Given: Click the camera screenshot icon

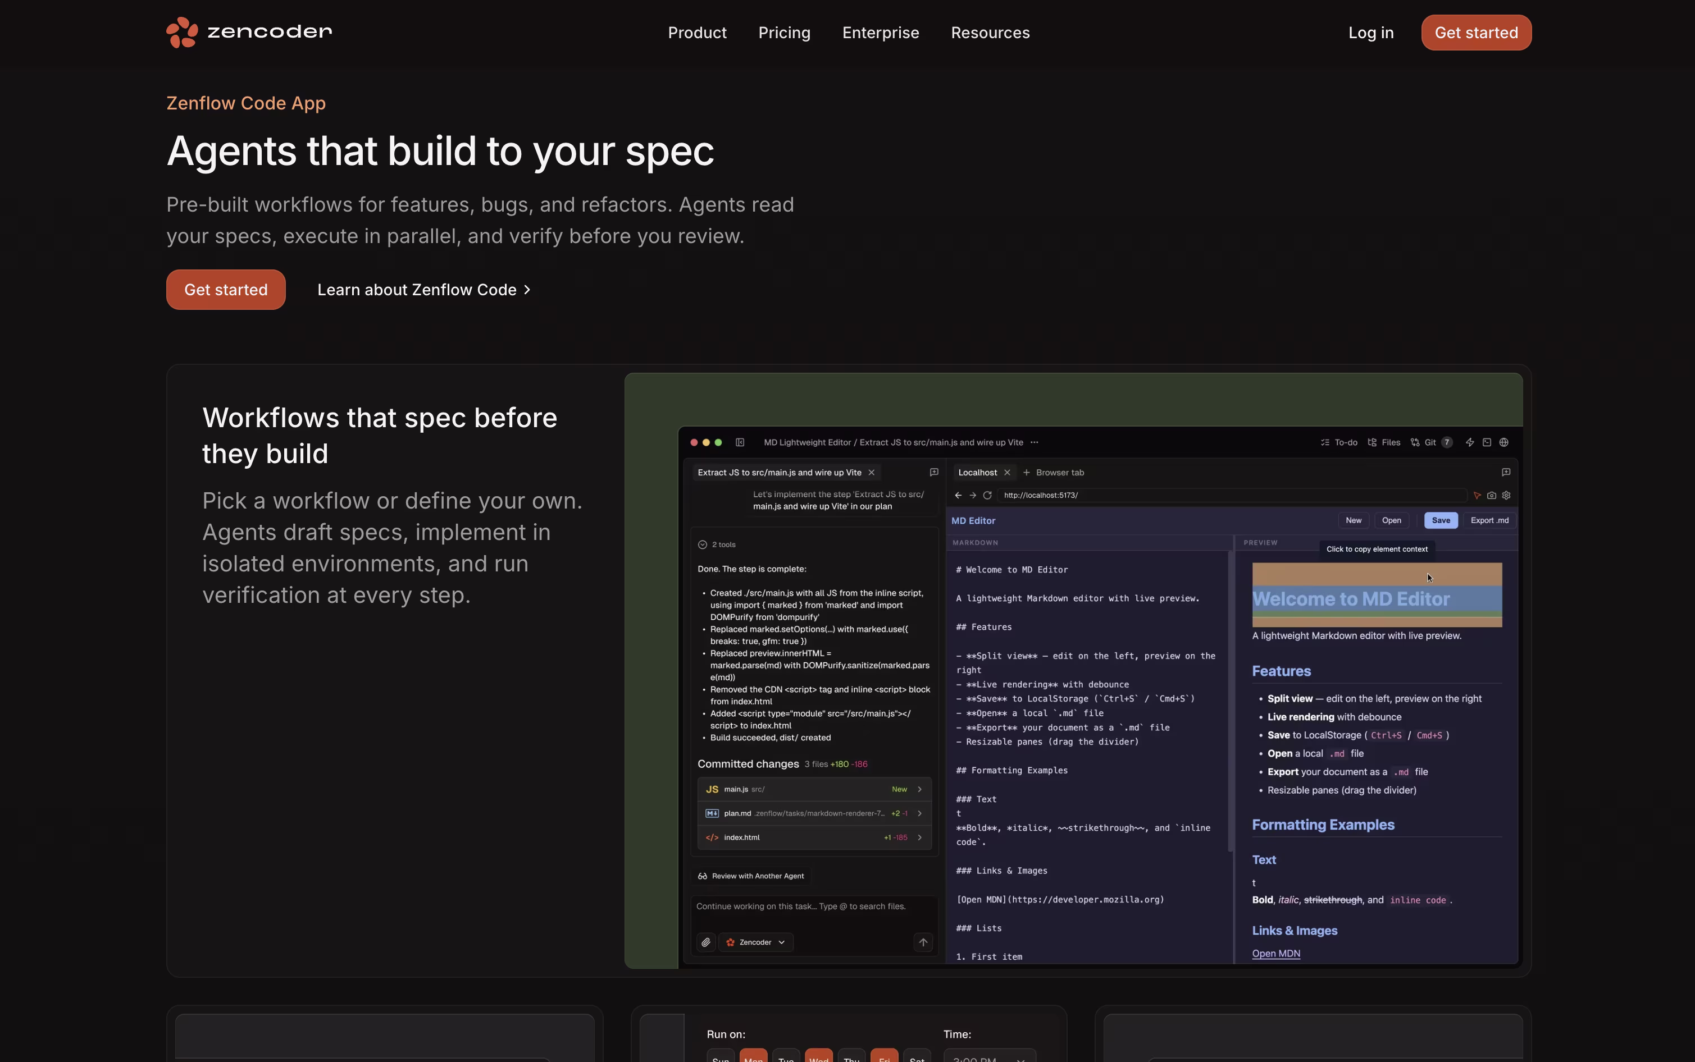Looking at the screenshot, I should coord(1492,495).
